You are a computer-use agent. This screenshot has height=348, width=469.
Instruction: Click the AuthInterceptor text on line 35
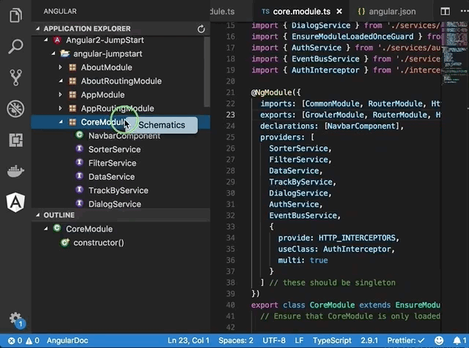(x=357, y=249)
